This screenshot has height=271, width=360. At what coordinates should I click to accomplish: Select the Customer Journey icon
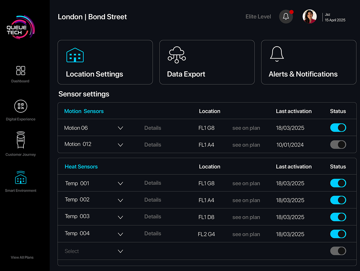(x=21, y=140)
